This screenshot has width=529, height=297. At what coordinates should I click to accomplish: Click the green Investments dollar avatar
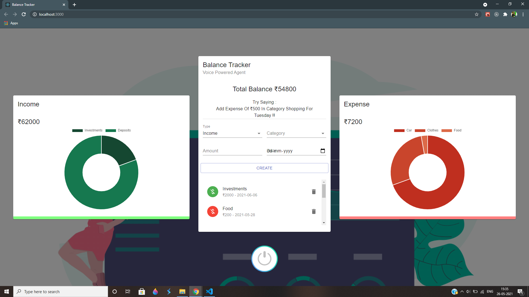tap(213, 192)
